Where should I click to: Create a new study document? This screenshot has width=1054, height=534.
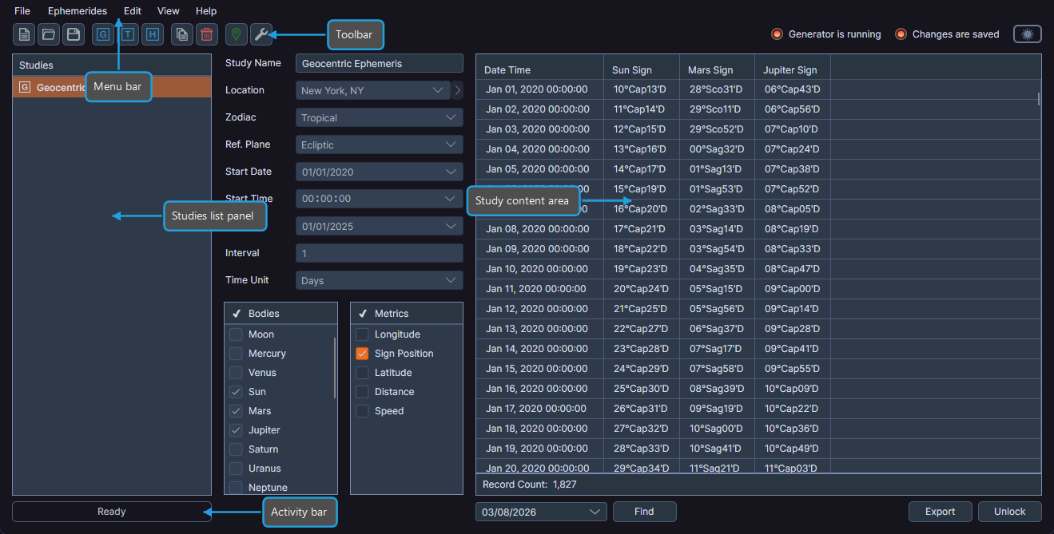[x=24, y=34]
